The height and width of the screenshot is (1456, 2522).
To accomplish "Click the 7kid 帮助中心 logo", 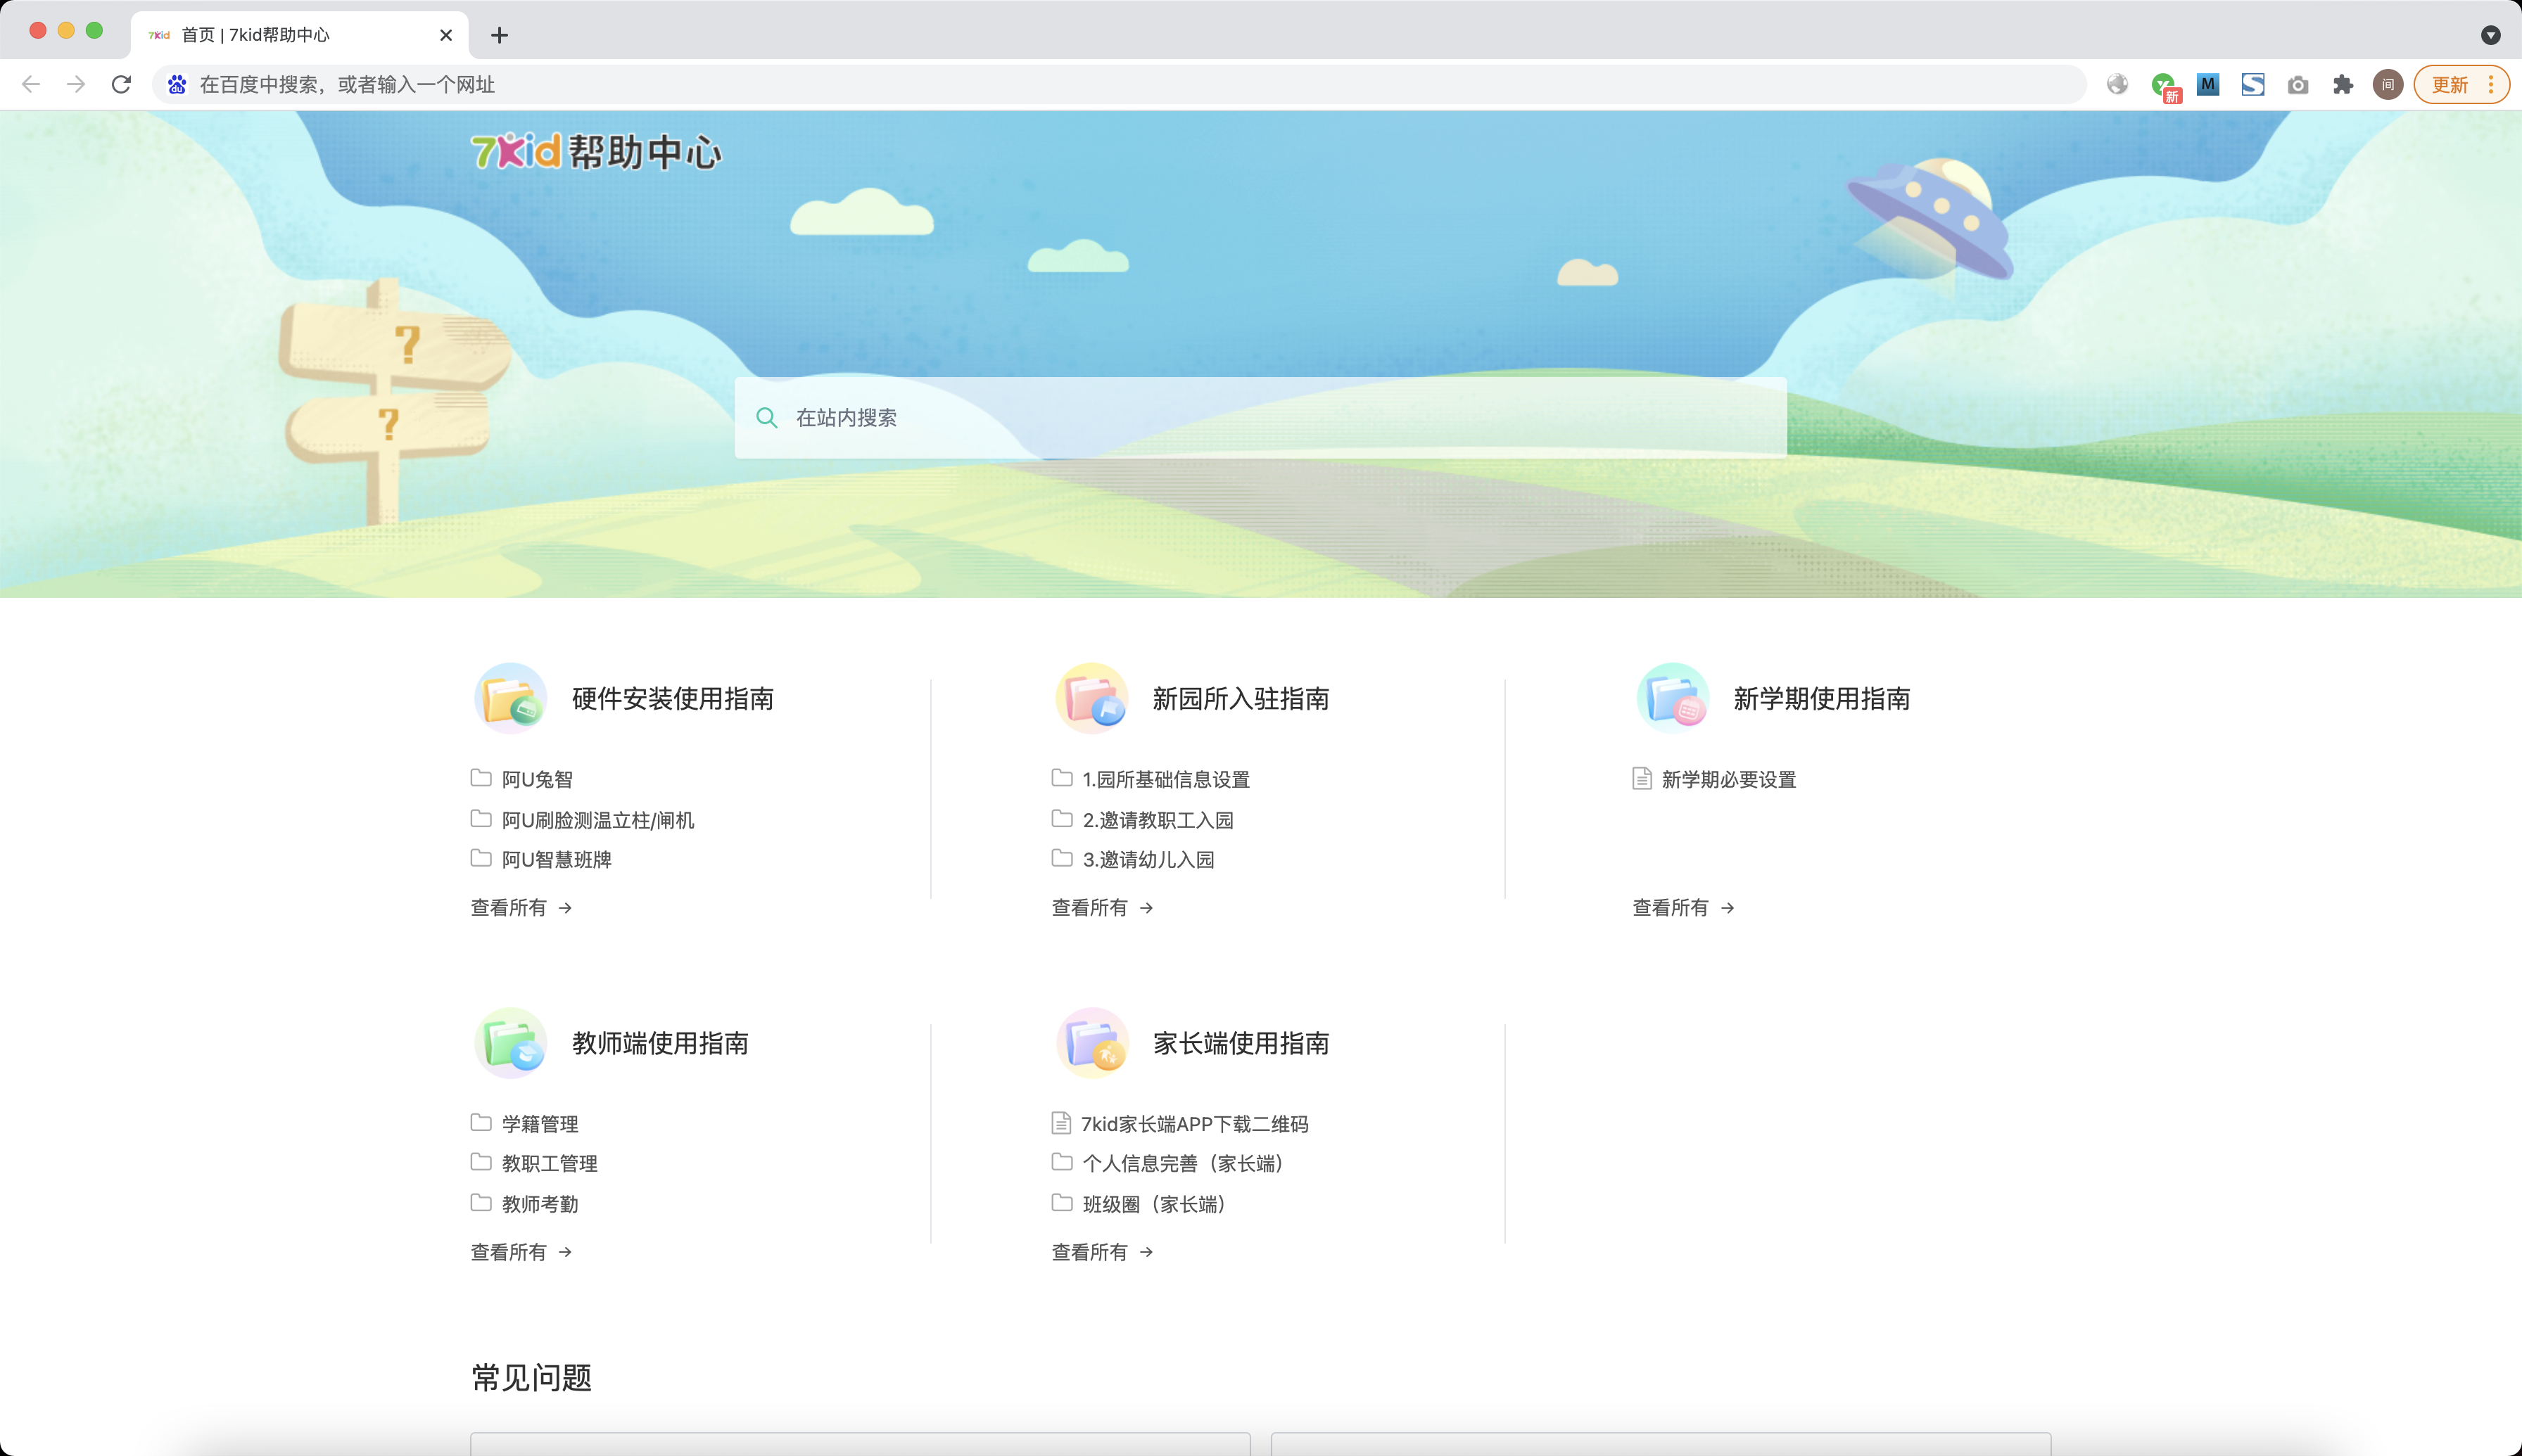I will pyautogui.click(x=596, y=151).
